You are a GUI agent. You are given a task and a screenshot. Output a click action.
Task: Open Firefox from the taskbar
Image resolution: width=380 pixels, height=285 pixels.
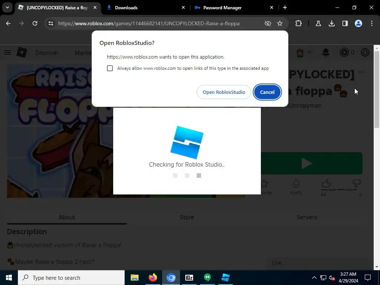click(x=153, y=278)
